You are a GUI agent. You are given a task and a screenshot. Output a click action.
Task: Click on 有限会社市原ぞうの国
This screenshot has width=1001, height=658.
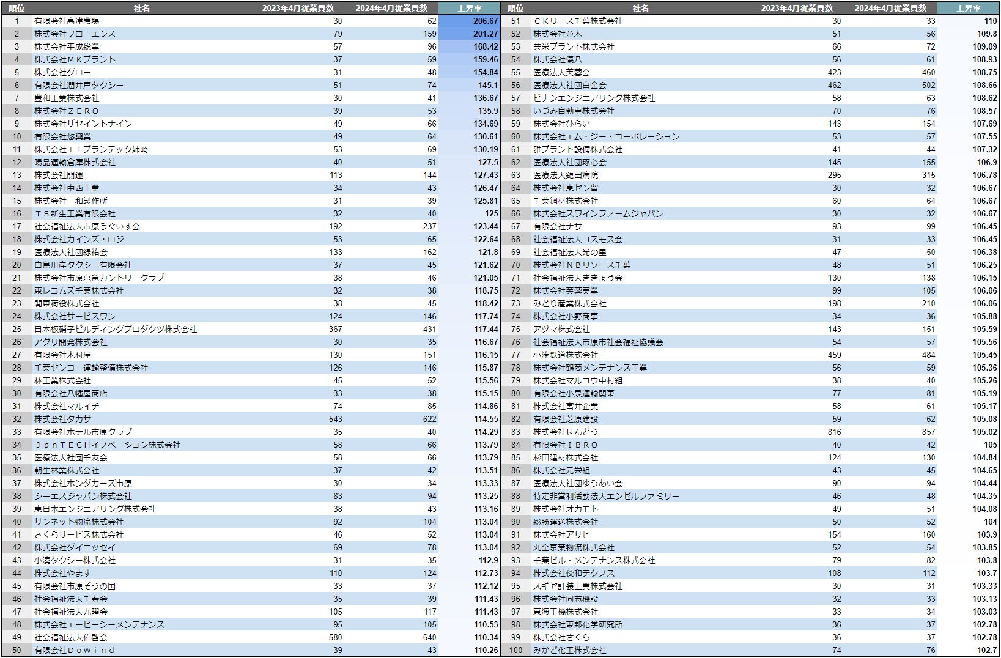(x=75, y=586)
